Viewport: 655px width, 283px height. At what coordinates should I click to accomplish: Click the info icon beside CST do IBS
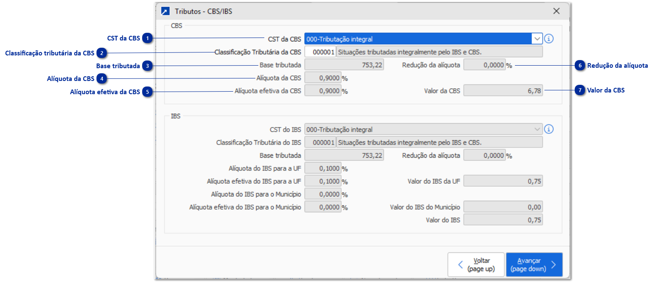(549, 129)
